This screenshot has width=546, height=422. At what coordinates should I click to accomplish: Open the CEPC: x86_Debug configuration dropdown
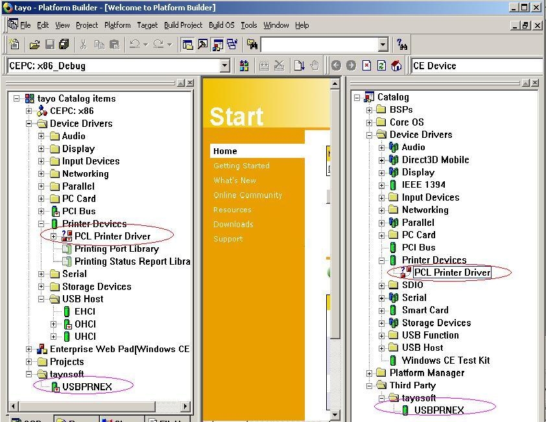(x=224, y=65)
